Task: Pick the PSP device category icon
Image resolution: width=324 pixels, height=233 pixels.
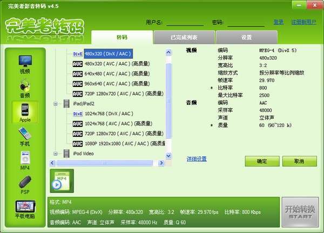Action: pyautogui.click(x=25, y=182)
